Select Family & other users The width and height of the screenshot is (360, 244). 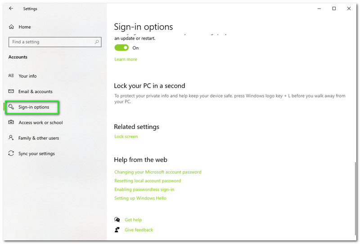39,138
